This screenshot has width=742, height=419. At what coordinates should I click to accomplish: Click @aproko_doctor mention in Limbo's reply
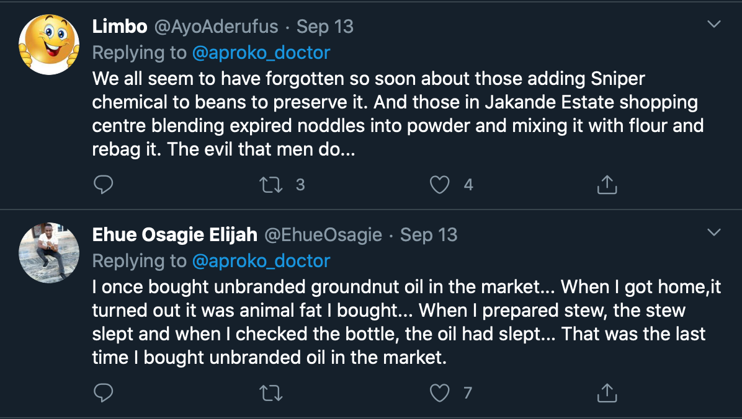tap(261, 53)
